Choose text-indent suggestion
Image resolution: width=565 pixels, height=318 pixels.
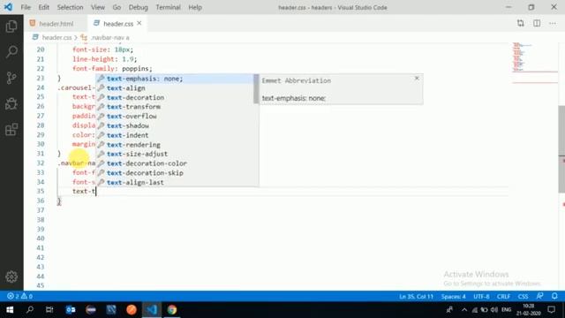point(175,135)
